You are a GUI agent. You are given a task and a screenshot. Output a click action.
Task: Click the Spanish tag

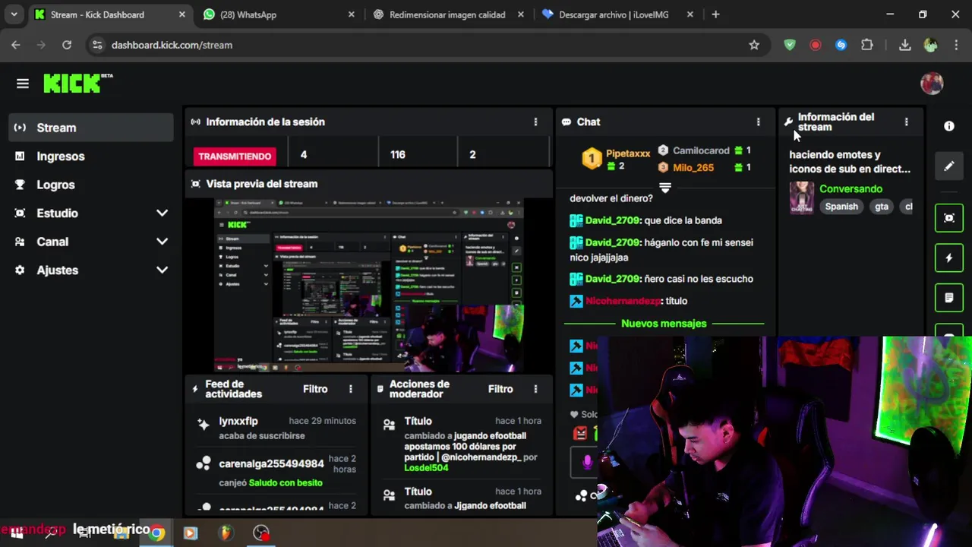point(841,207)
